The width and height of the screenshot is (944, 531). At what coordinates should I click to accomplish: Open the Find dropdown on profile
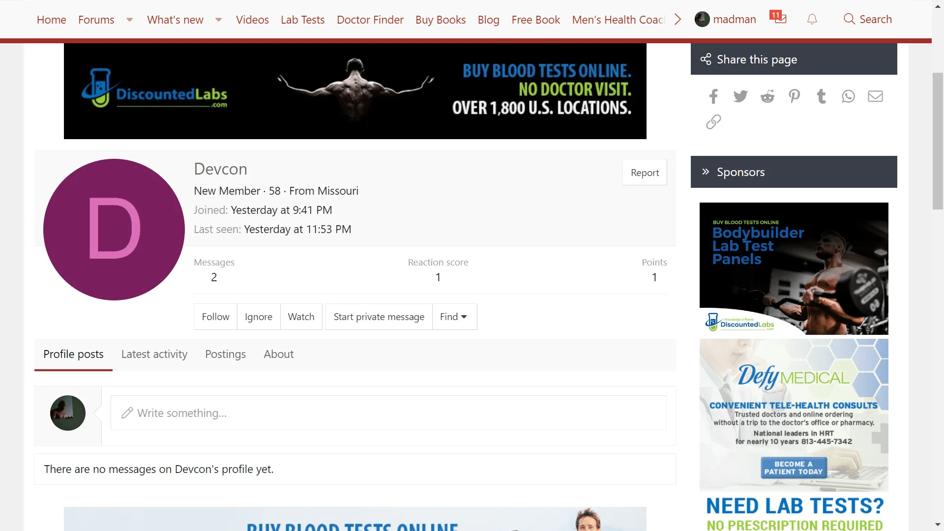pyautogui.click(x=453, y=317)
